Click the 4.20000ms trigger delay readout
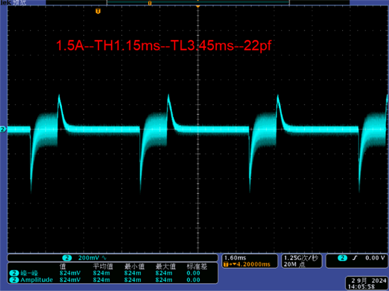Screen dimensions: 389x291 click(253, 264)
